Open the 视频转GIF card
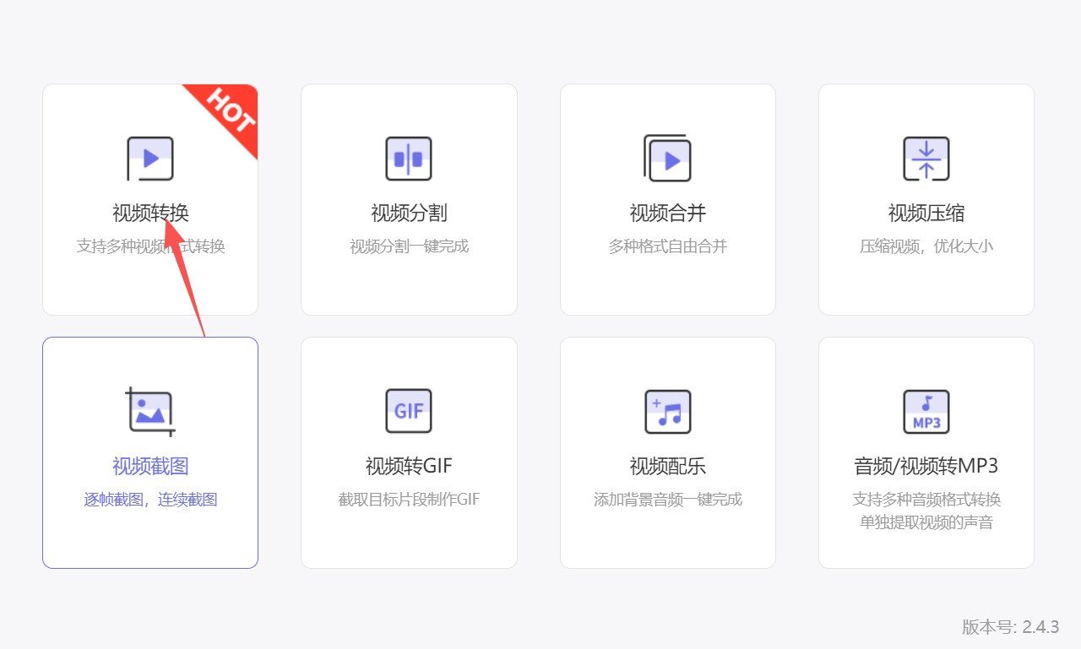Viewport: 1081px width, 649px height. click(409, 452)
